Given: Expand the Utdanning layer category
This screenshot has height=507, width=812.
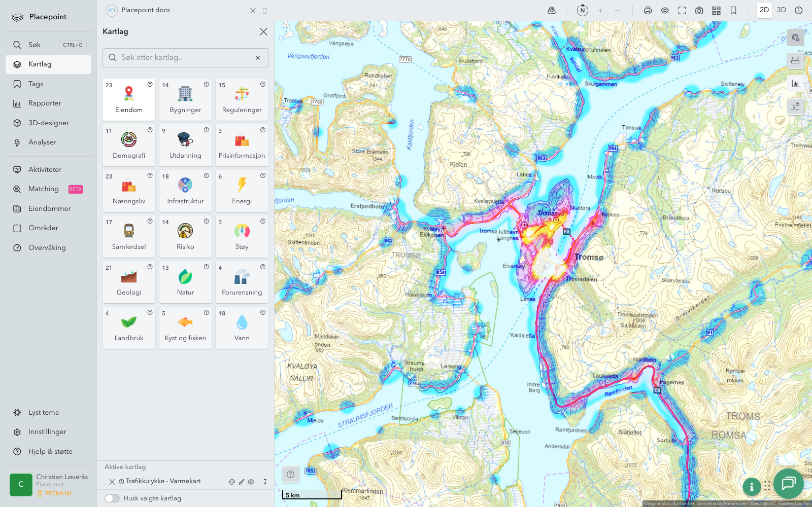Looking at the screenshot, I should pos(185,145).
